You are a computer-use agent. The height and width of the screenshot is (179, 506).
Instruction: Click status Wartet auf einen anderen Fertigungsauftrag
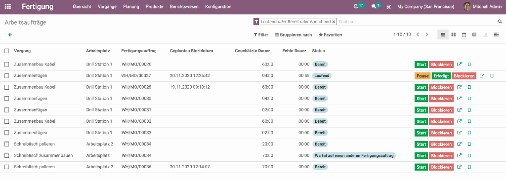354,155
